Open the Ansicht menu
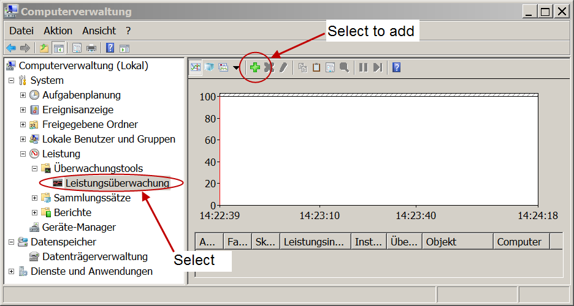 click(x=99, y=31)
